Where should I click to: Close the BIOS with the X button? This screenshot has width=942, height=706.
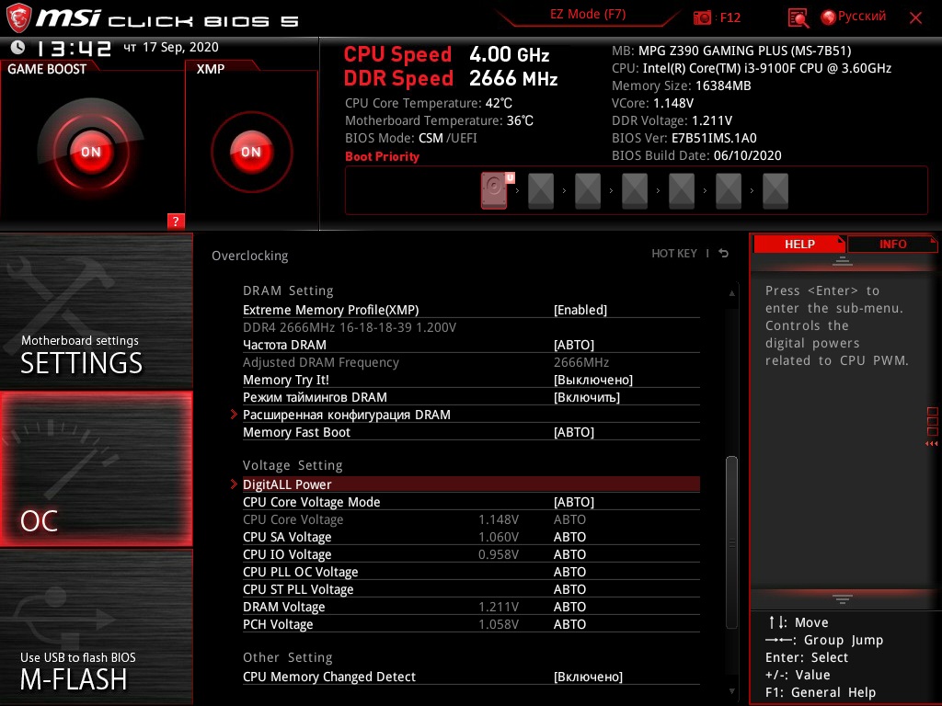915,18
